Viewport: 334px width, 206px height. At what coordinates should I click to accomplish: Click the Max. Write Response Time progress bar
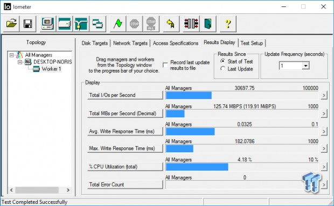242,148
